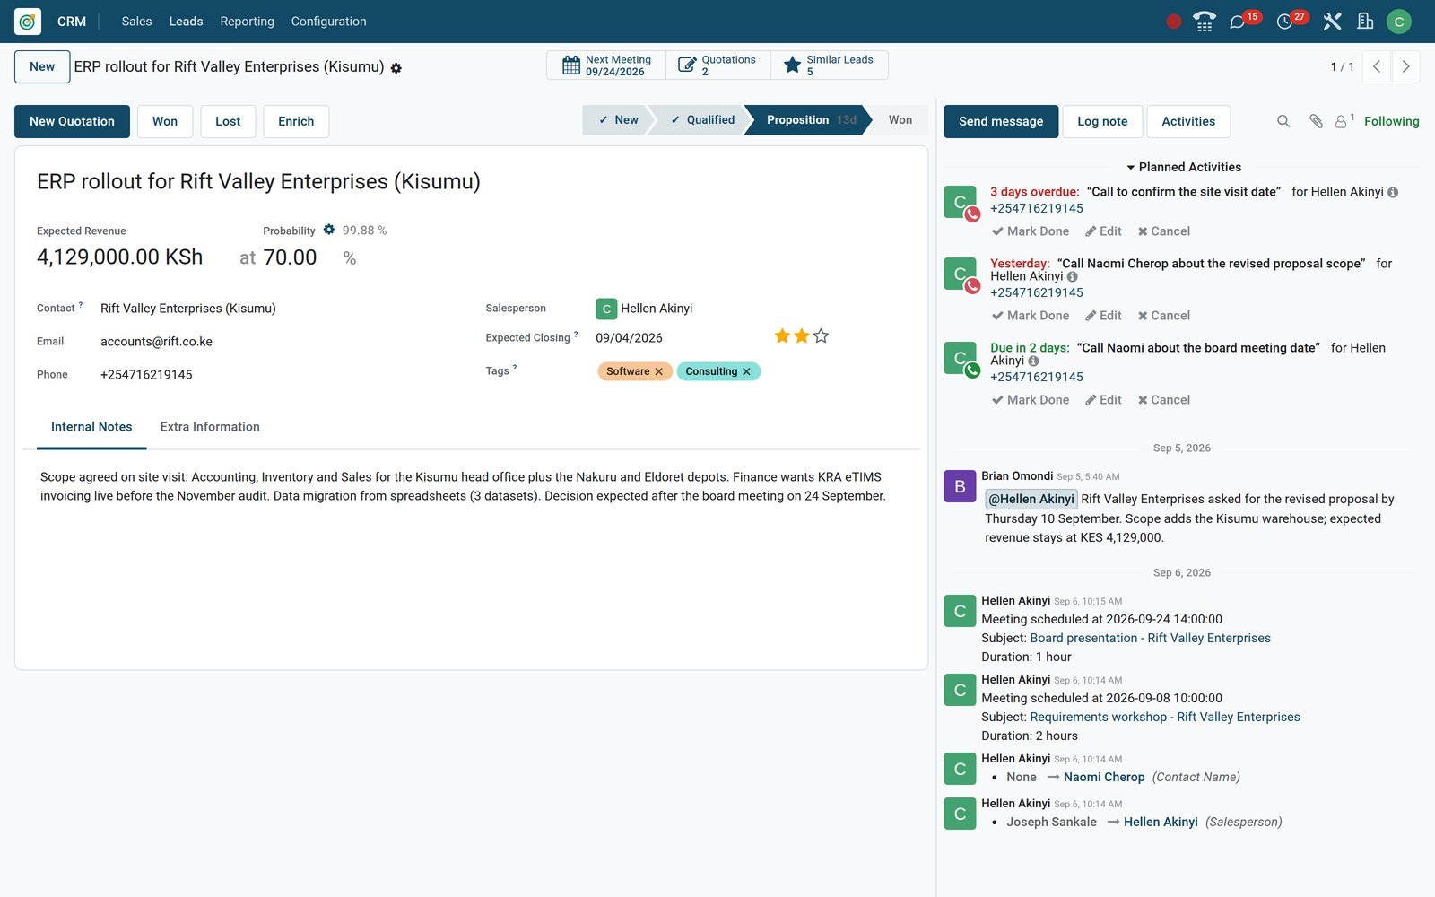Mark done the site visit date call

click(1031, 231)
